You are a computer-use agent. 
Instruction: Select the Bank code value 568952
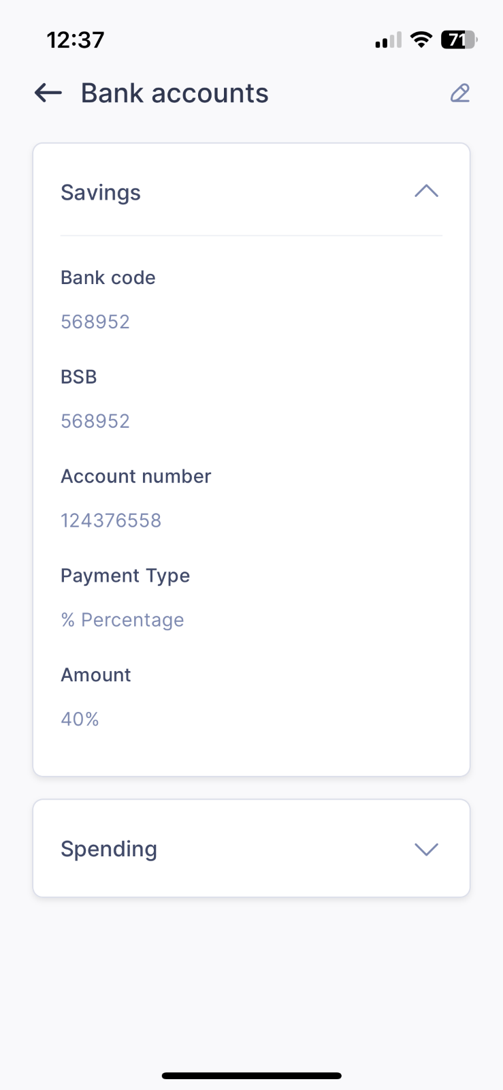(x=95, y=322)
